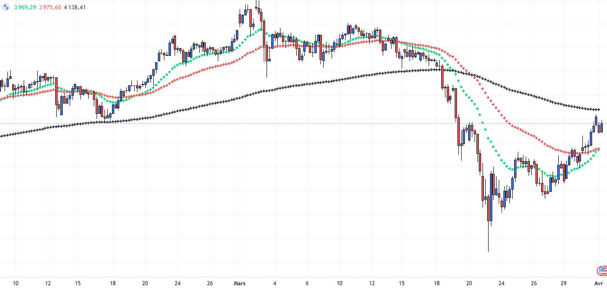Click the US flag icon on time axis

(x=601, y=271)
